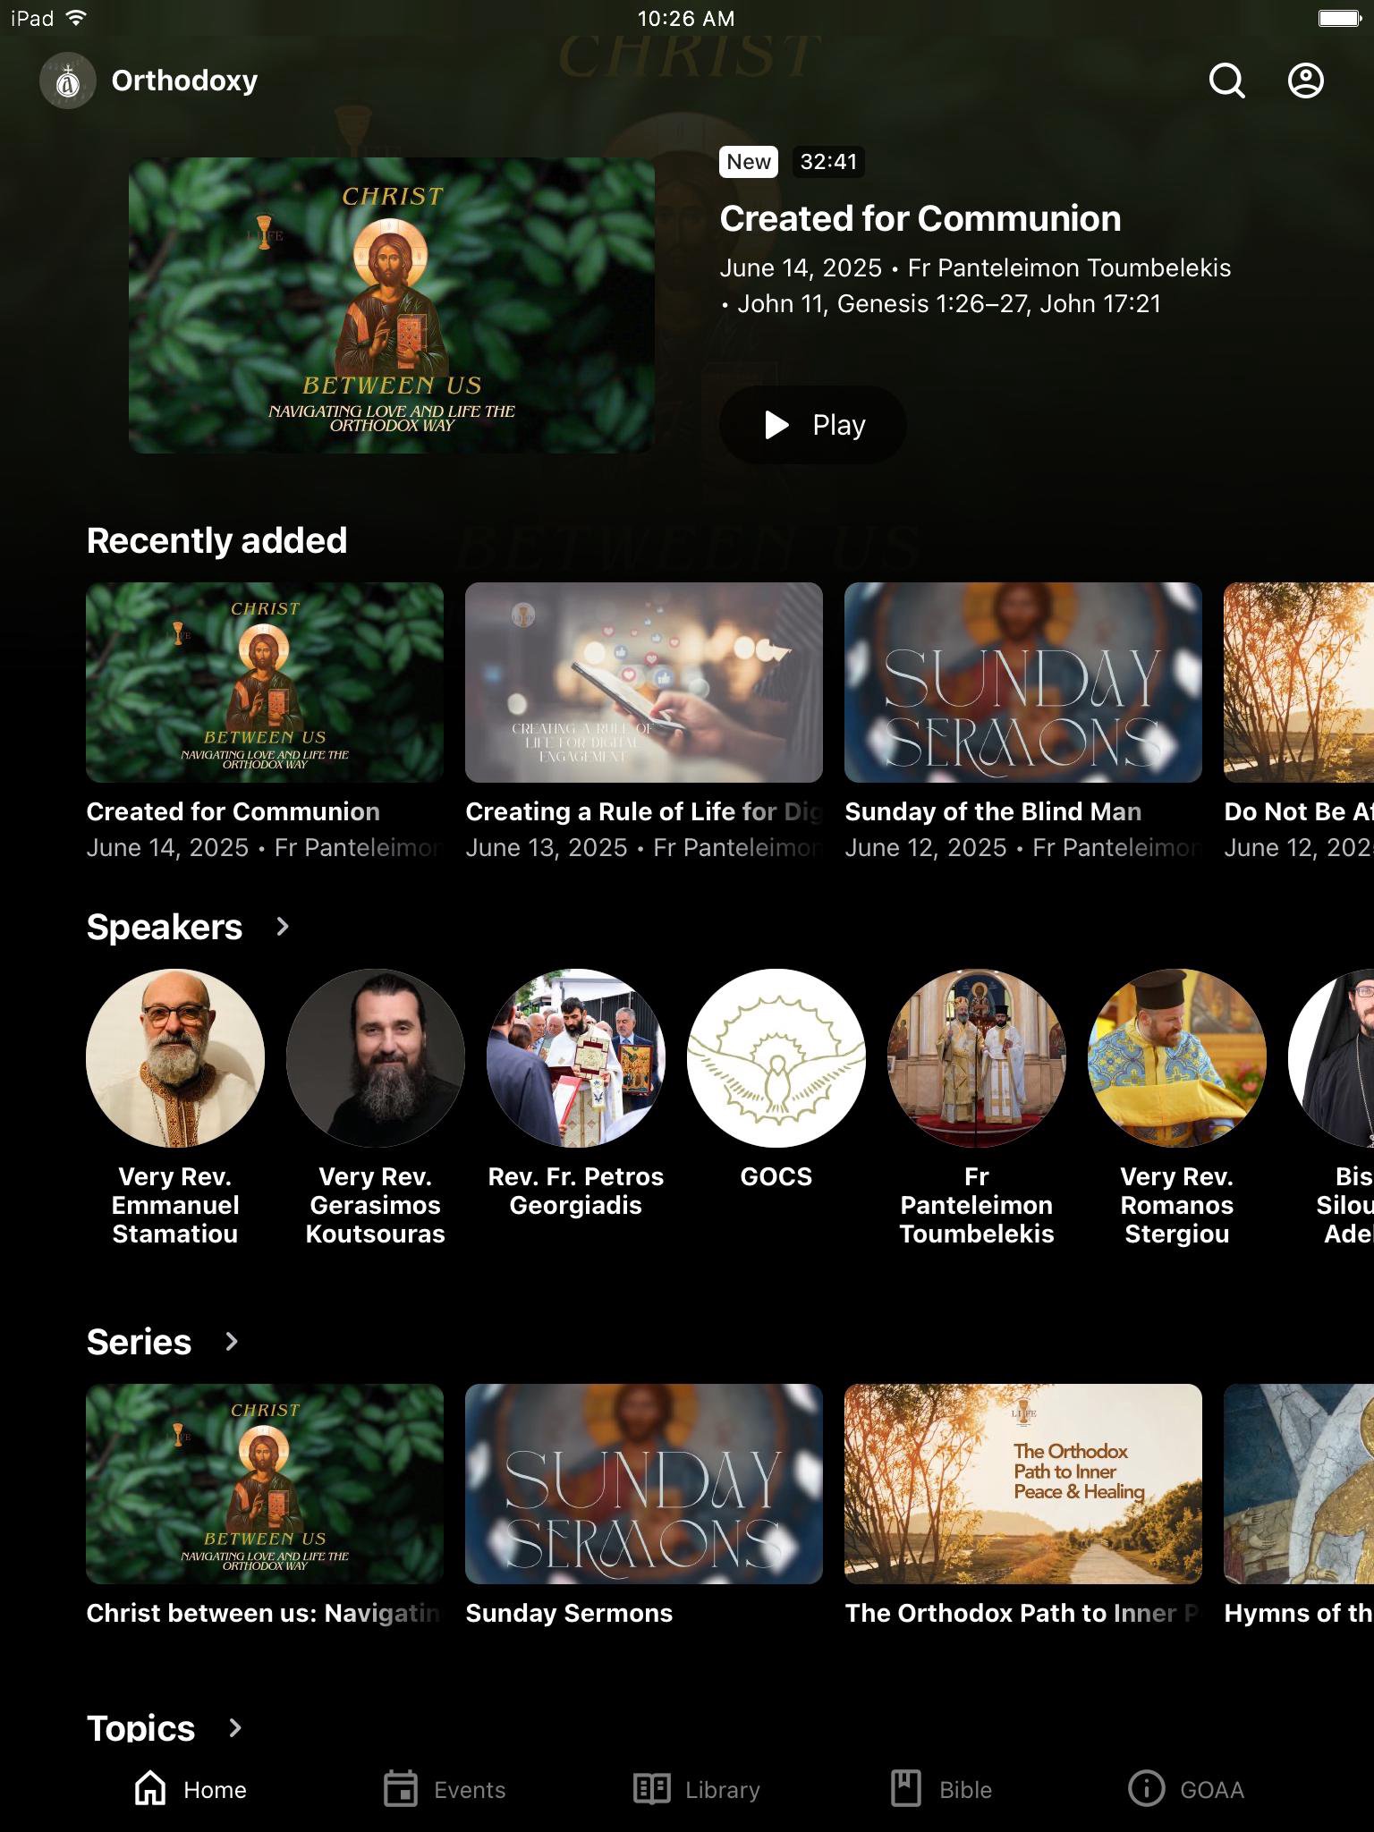Switch to the Events tab label
The height and width of the screenshot is (1832, 1374).
[x=470, y=1790]
